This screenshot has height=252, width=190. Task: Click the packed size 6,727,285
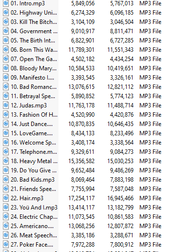click(x=122, y=41)
